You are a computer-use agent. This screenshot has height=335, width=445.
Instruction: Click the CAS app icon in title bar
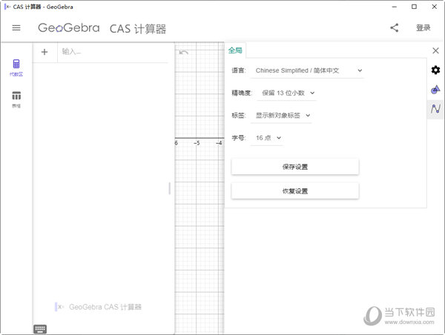pyautogui.click(x=7, y=7)
